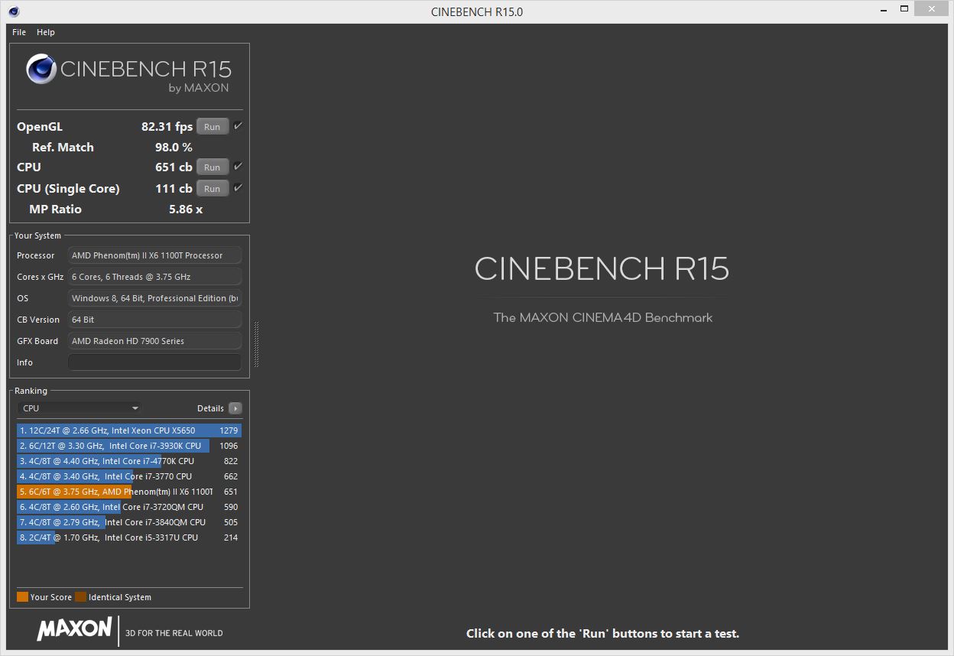Run the CPU Single Core test

pos(213,189)
